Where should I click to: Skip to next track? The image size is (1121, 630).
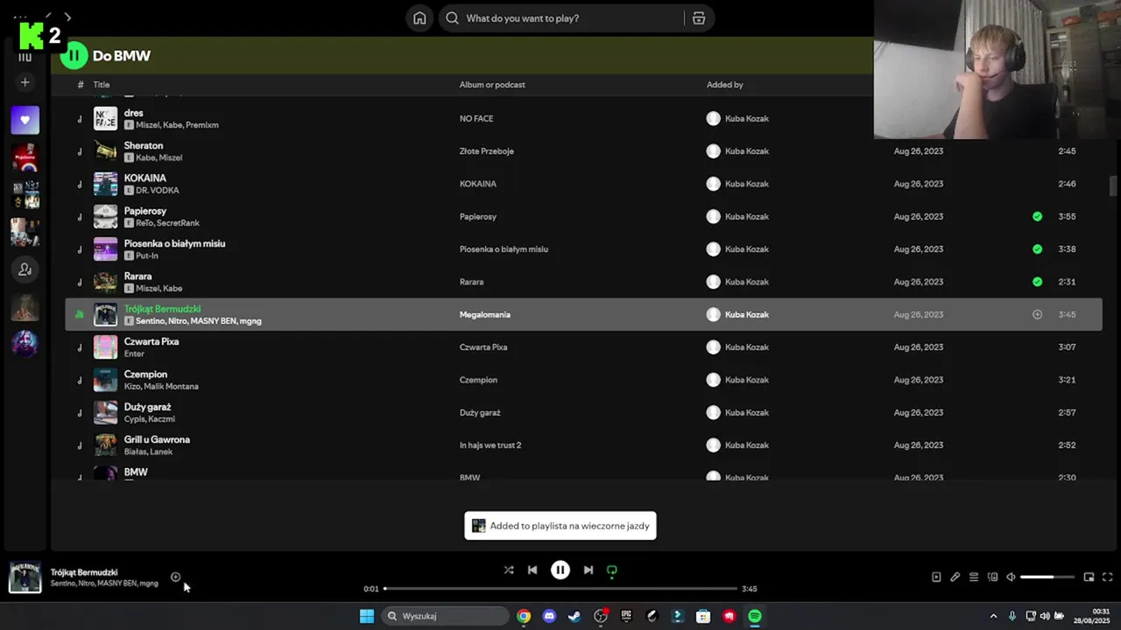pyautogui.click(x=589, y=570)
